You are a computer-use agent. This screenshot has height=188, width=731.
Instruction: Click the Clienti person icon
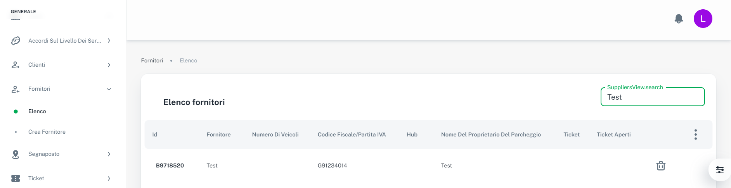coord(16,65)
